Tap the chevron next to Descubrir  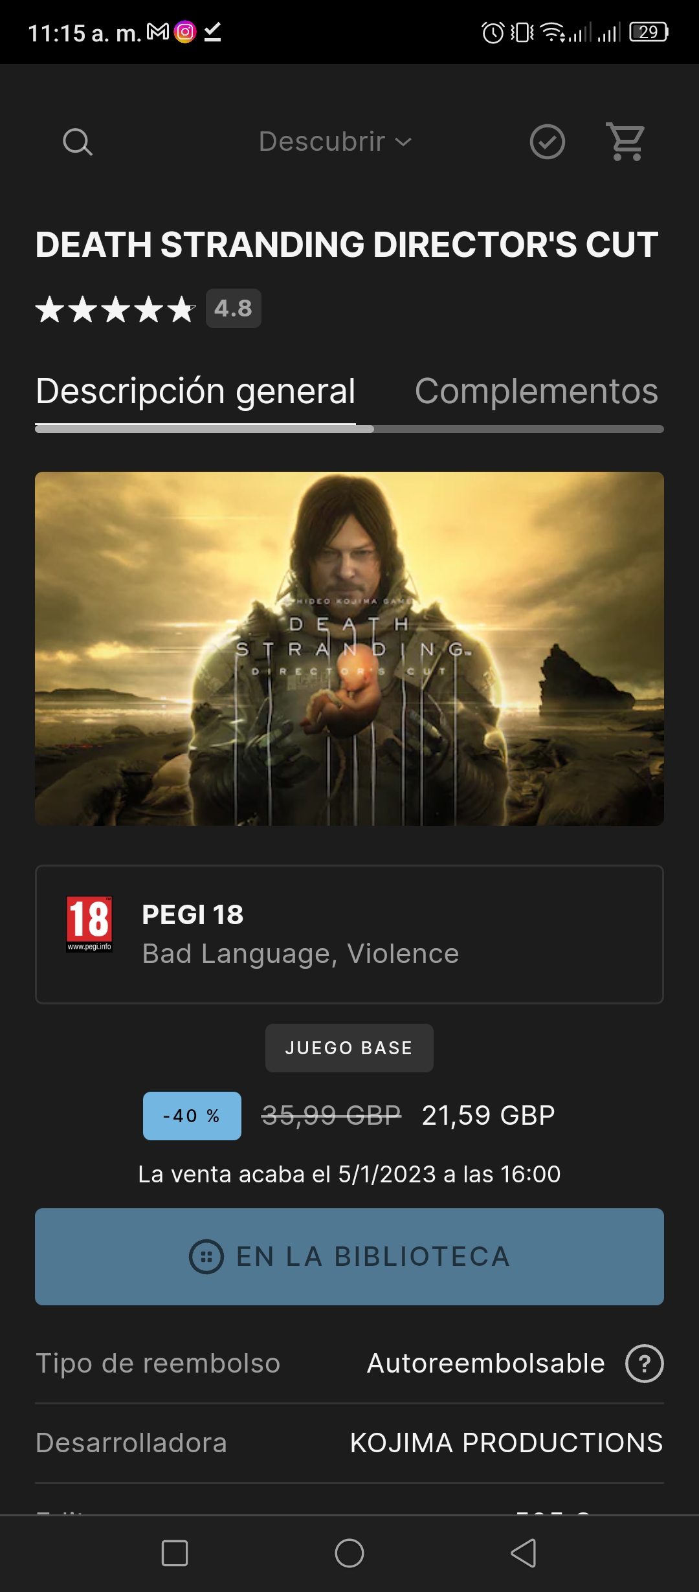(403, 142)
